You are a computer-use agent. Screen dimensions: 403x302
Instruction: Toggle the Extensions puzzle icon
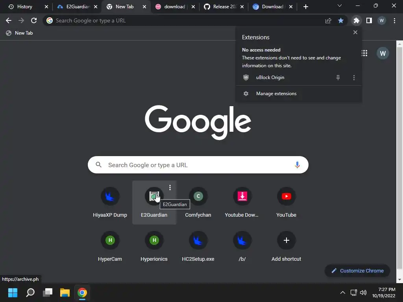pyautogui.click(x=357, y=20)
